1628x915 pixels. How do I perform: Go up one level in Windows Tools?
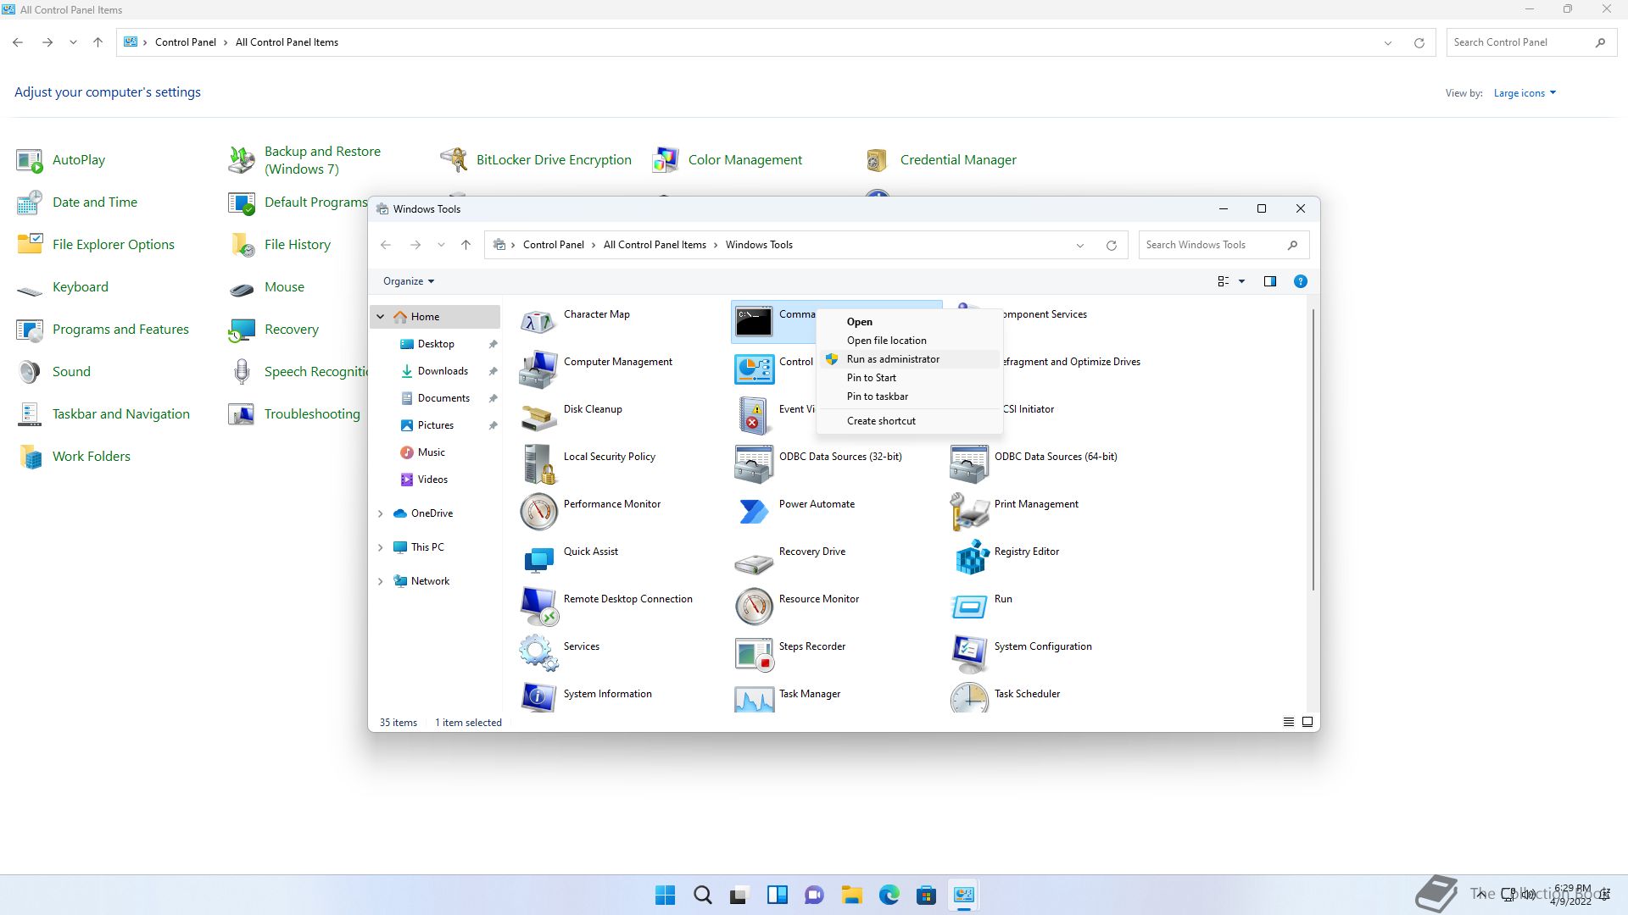pos(466,245)
